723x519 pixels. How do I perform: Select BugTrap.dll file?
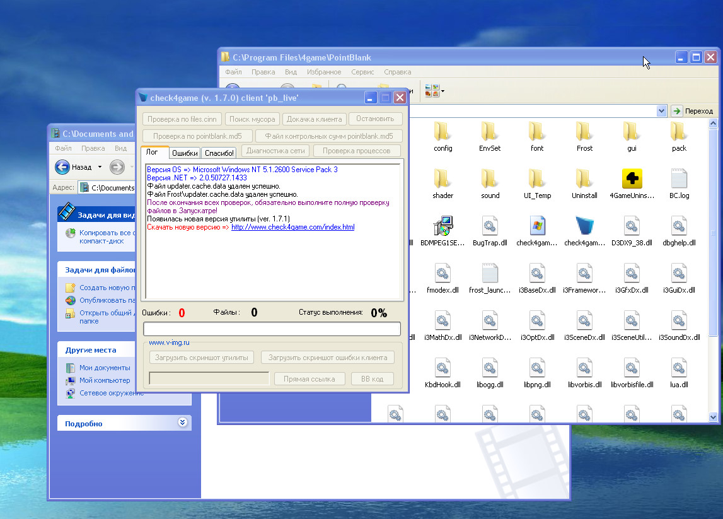(x=490, y=231)
